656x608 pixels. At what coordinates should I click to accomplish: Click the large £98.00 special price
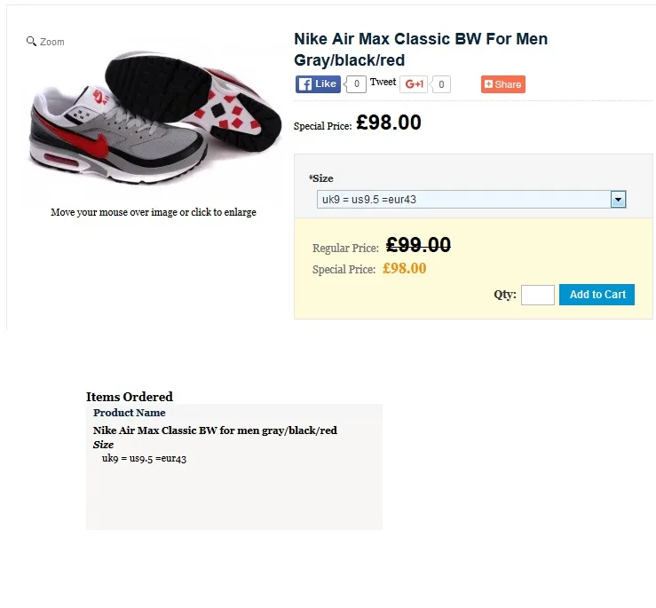[x=389, y=122]
